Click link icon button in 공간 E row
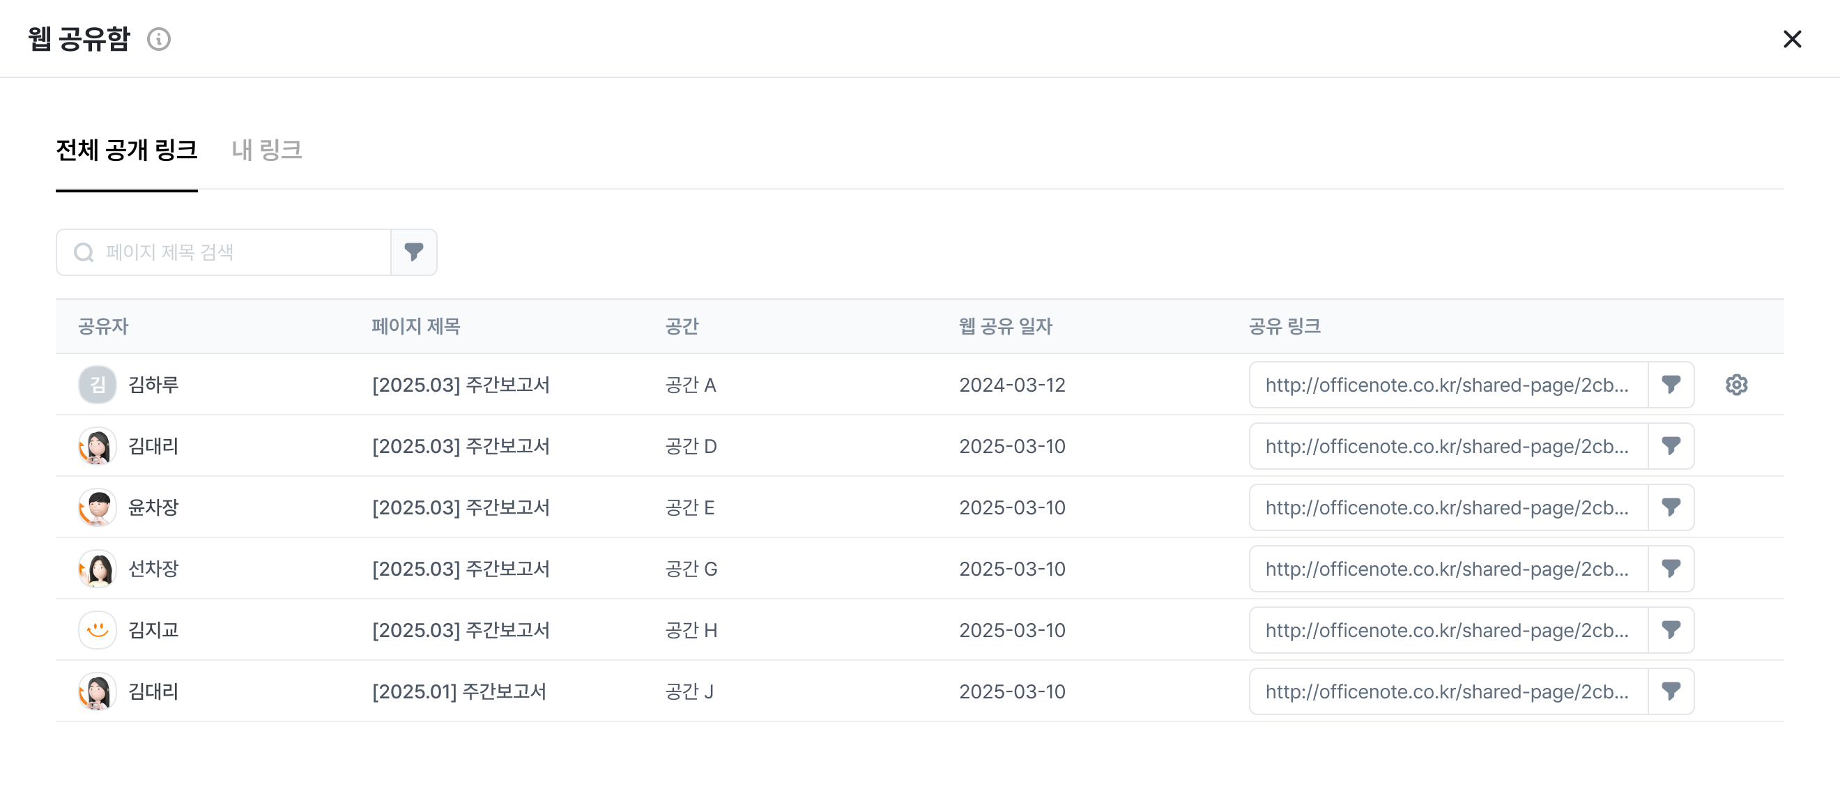This screenshot has height=789, width=1840. click(1671, 507)
